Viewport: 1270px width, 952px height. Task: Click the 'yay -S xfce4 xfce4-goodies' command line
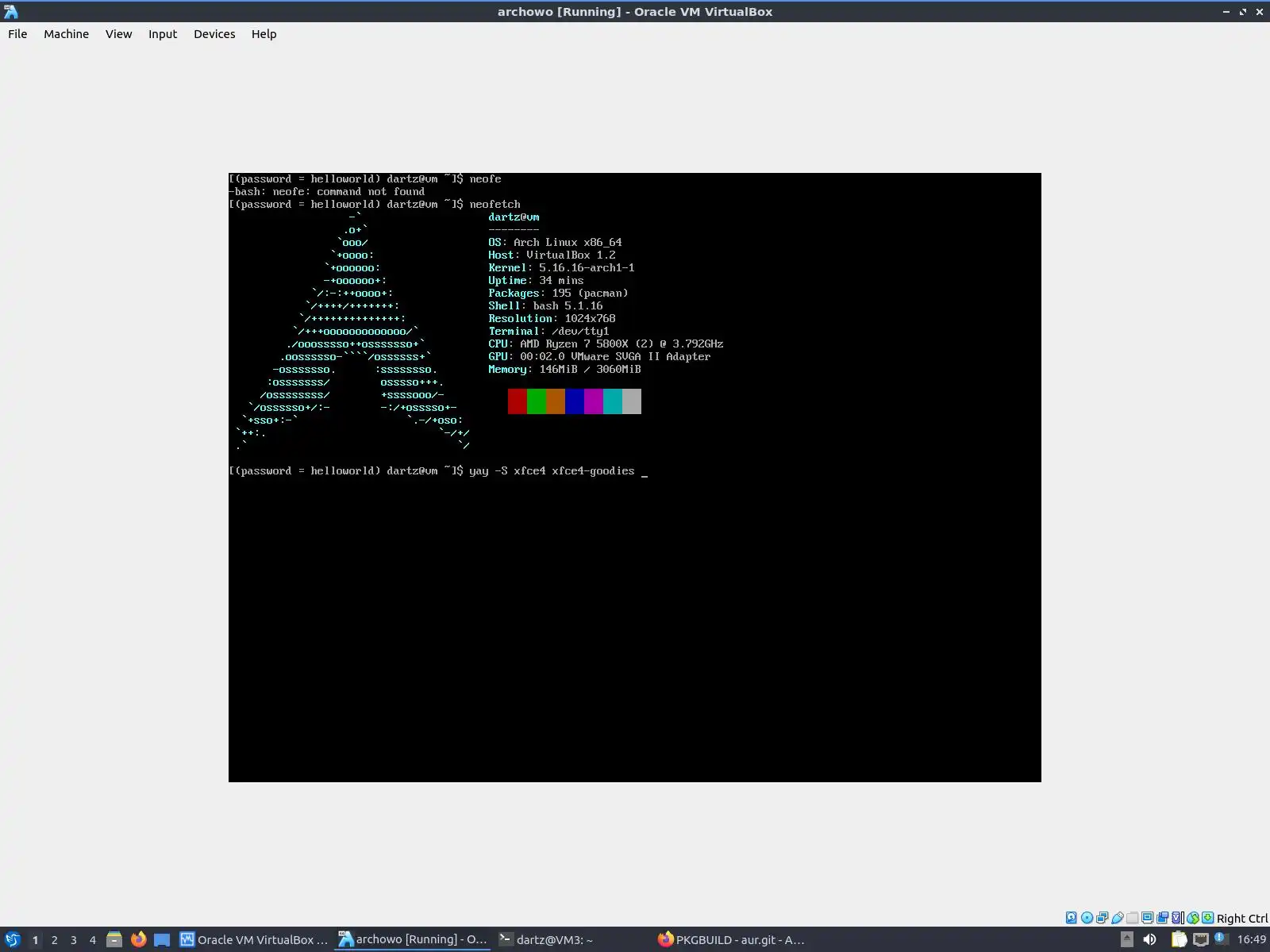click(552, 471)
